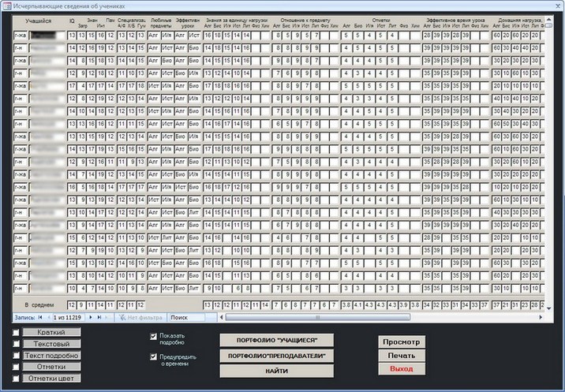
Task: Go to first record navigation arrow
Action: [39, 317]
